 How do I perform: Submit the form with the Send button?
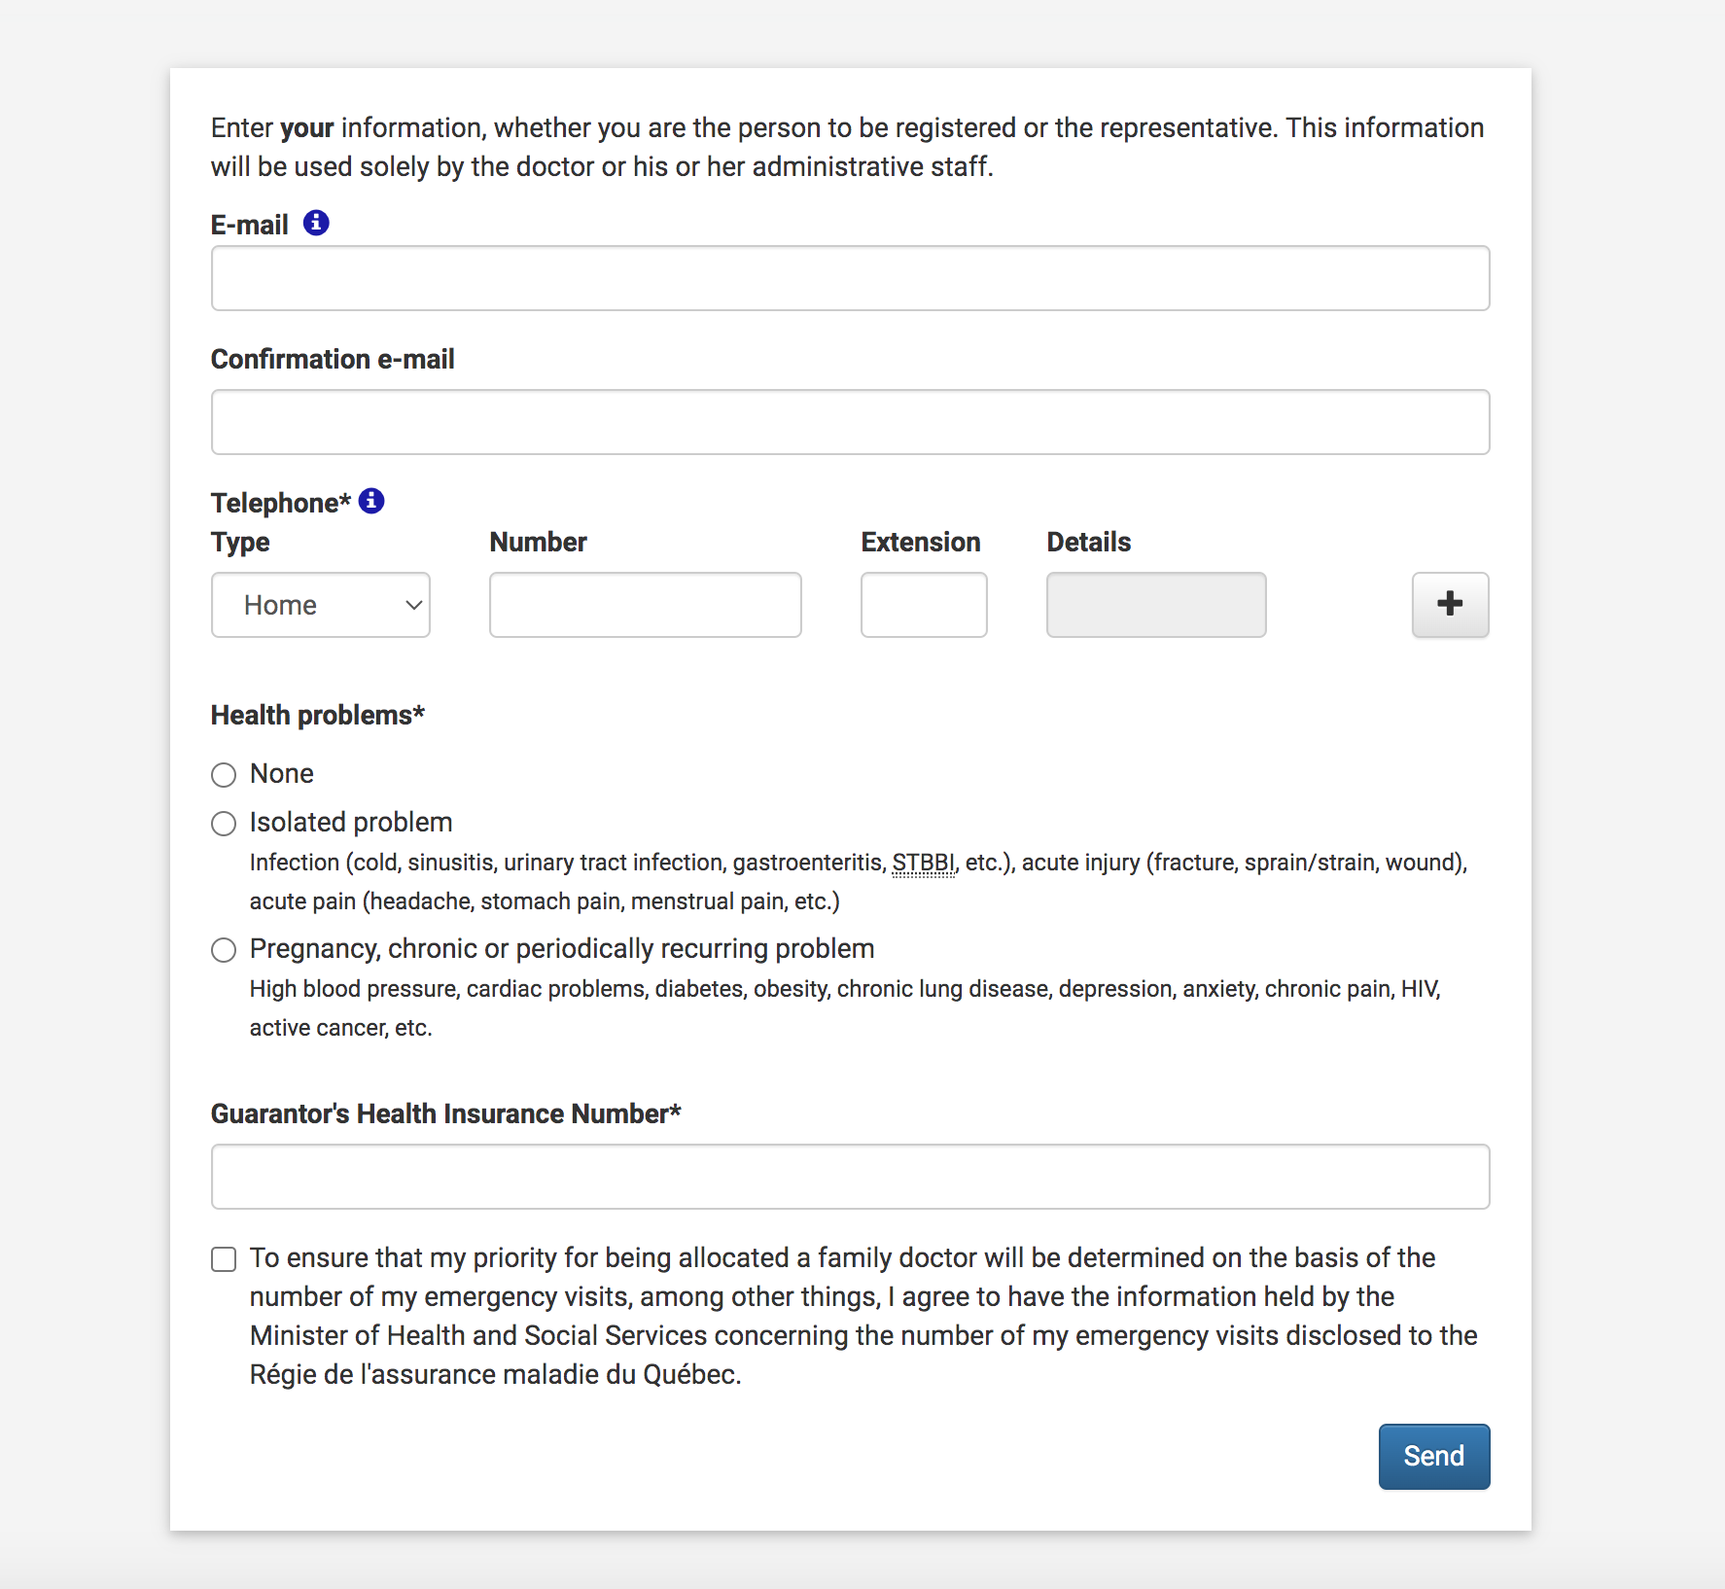point(1434,1457)
